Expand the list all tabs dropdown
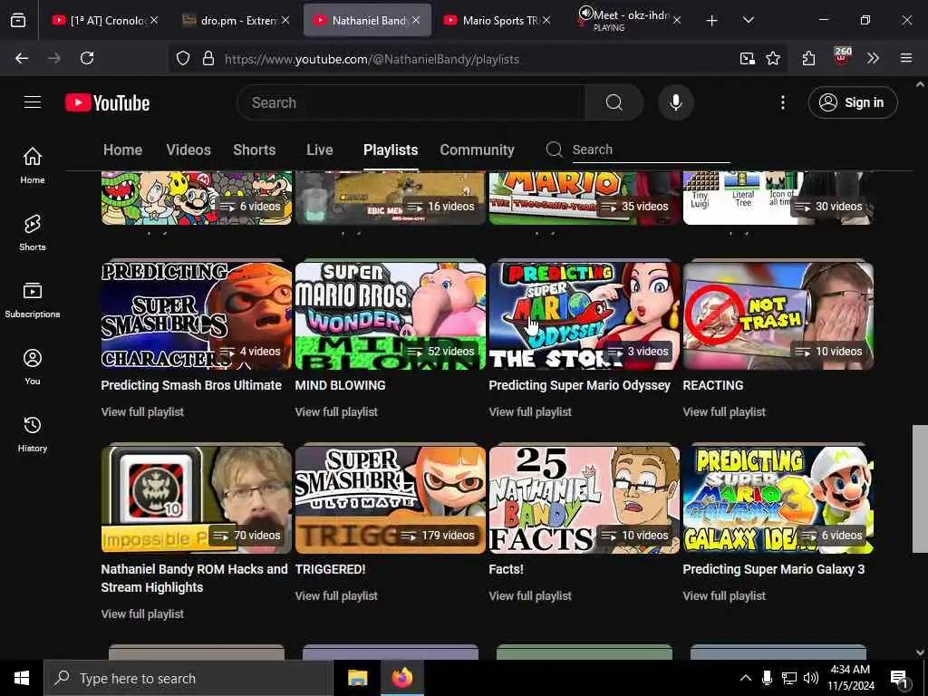The image size is (928, 696). pyautogui.click(x=748, y=20)
